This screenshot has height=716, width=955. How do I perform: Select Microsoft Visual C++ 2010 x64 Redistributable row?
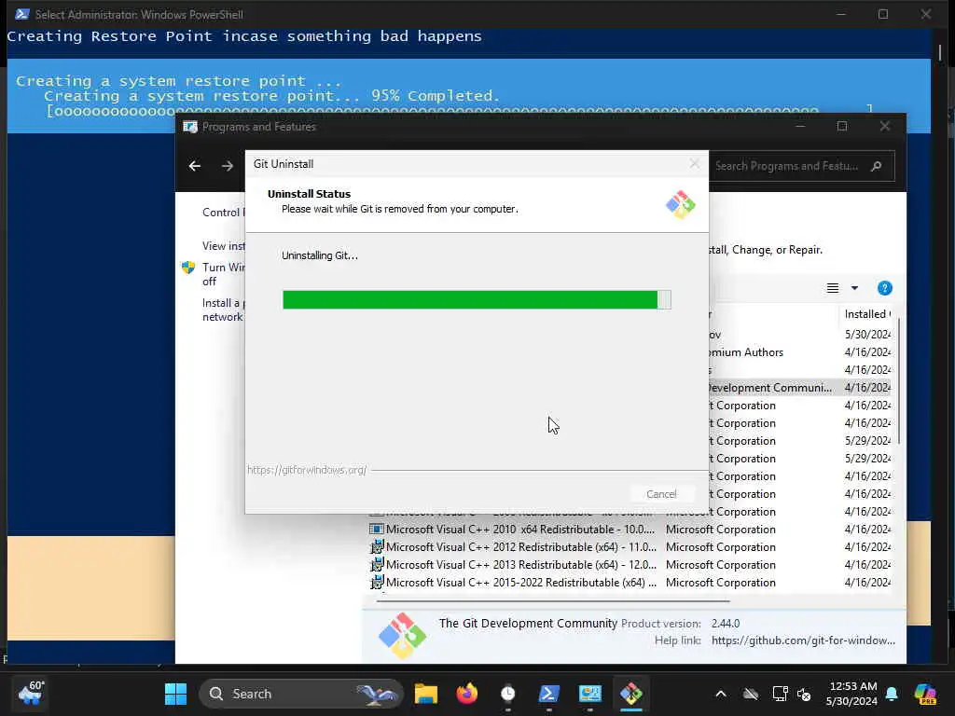630,530
